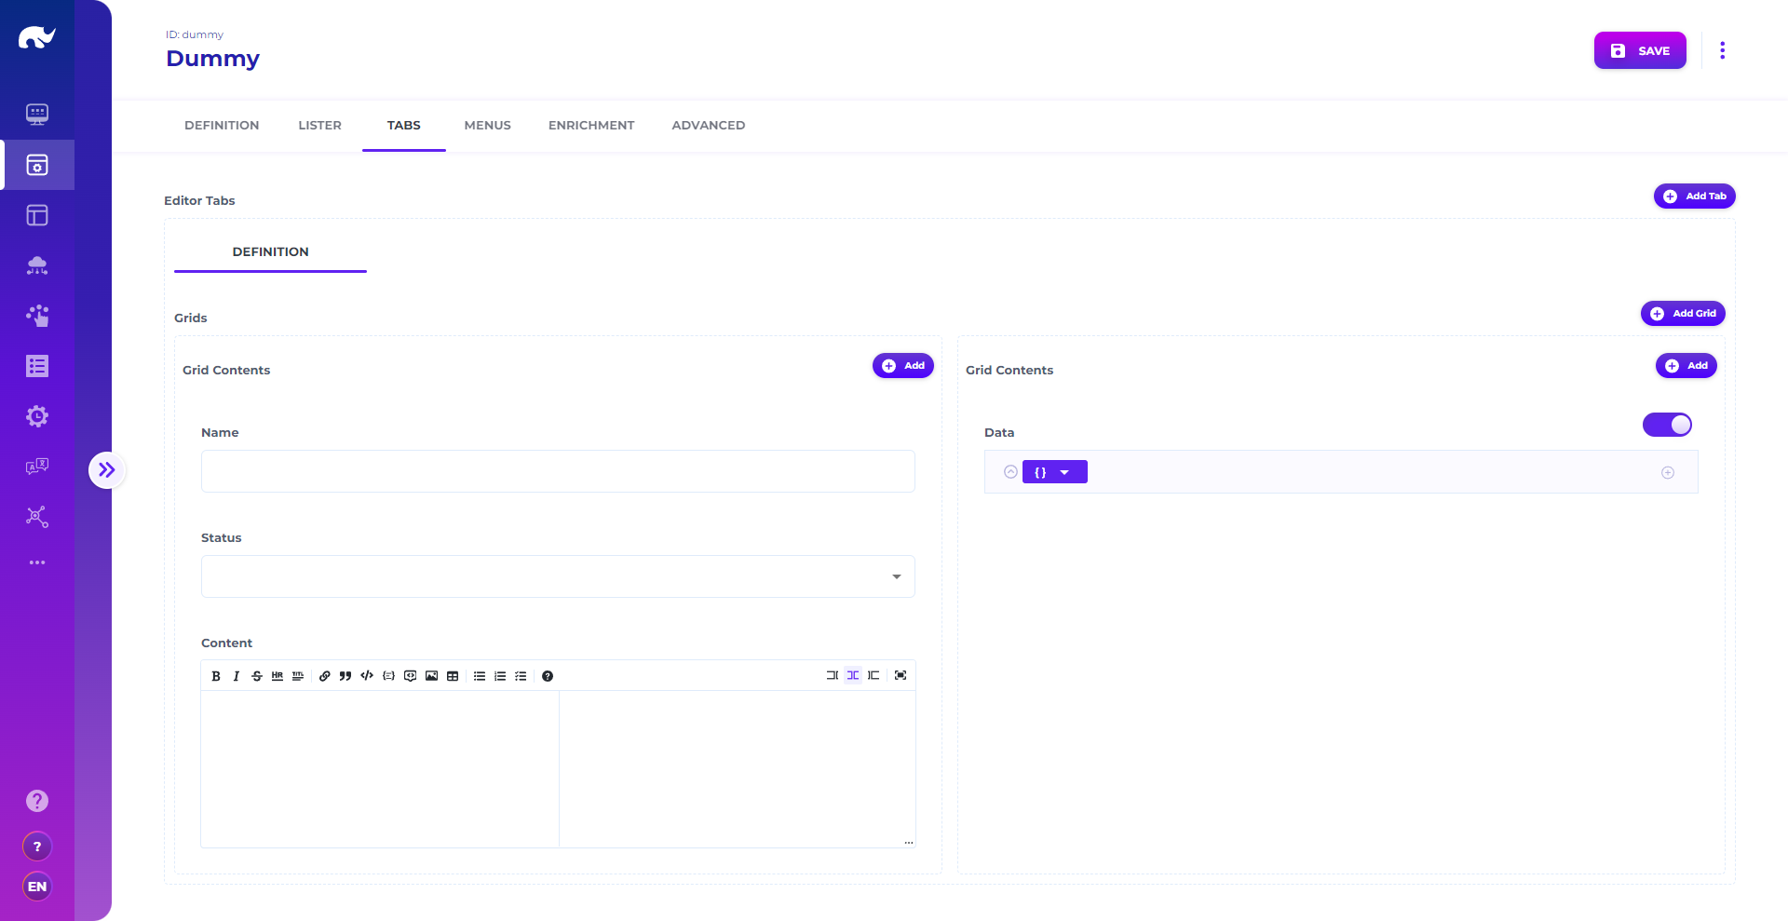Screen dimensions: 1788x921
Task: Insert a link using the editor toolbar
Action: point(324,676)
